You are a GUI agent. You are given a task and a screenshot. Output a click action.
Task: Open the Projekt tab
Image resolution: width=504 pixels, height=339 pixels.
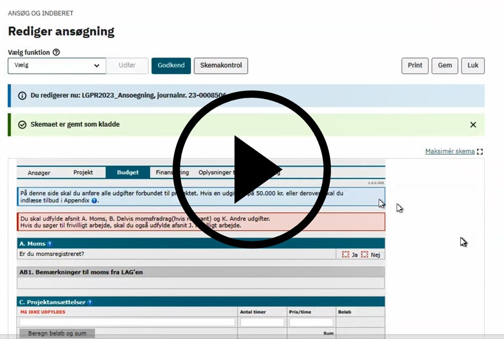click(83, 173)
